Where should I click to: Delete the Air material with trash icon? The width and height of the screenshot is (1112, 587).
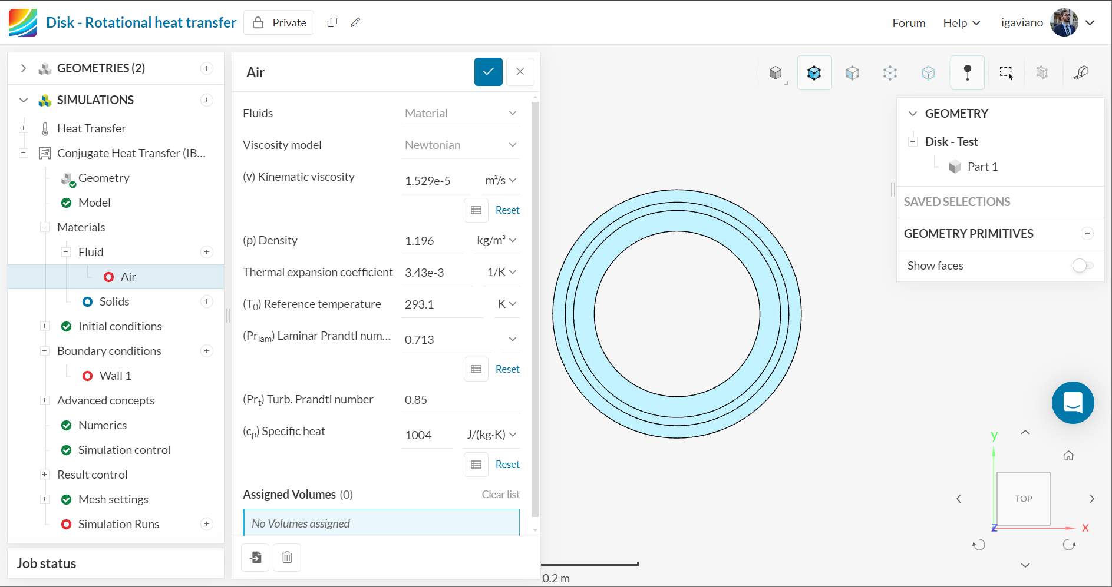pos(287,557)
